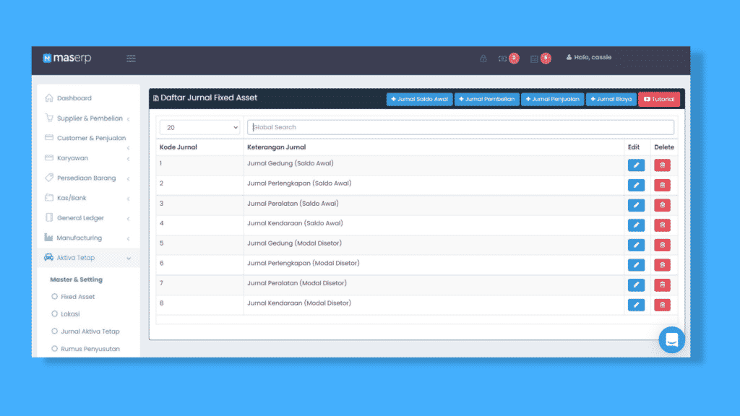Click the maserp logo
740x416 pixels.
point(67,58)
